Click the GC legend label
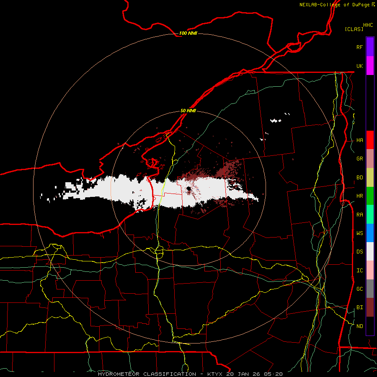Image resolution: width=377 pixels, height=377 pixels. pos(359,289)
